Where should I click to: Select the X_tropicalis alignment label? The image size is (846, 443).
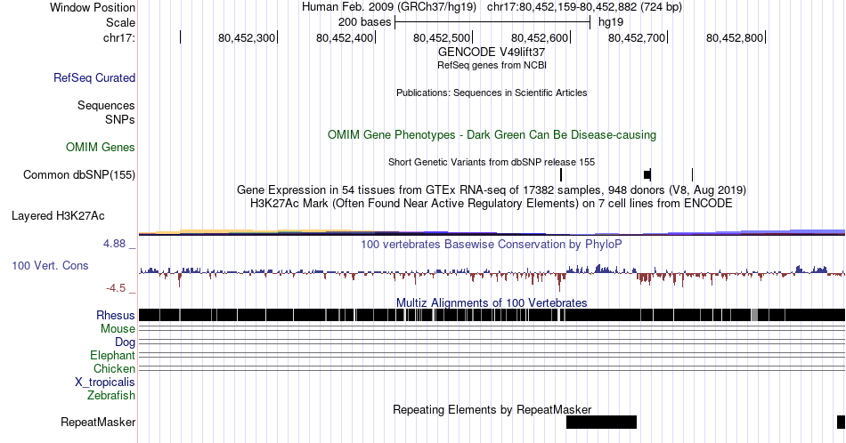point(105,383)
